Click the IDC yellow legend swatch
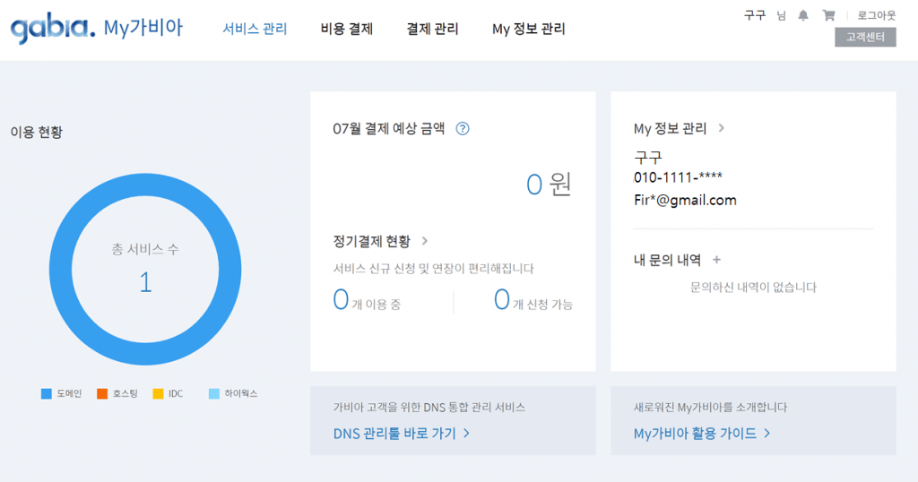 point(158,393)
